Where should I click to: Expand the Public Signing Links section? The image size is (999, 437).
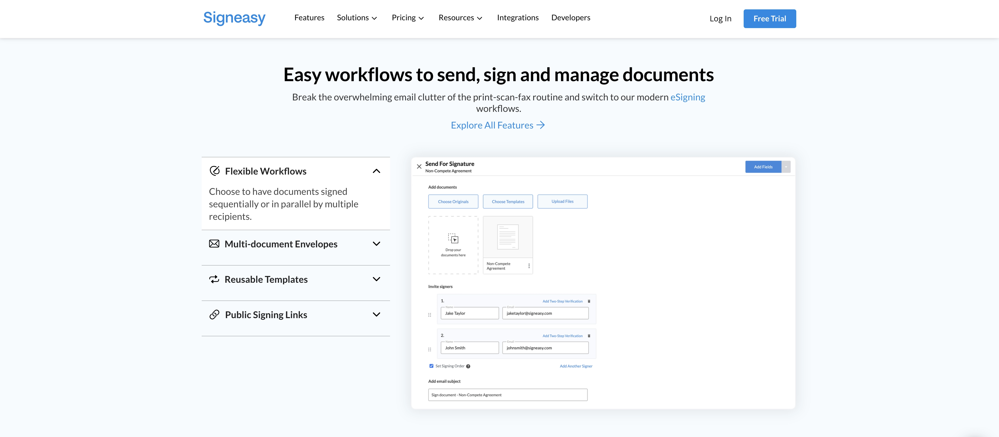(295, 314)
